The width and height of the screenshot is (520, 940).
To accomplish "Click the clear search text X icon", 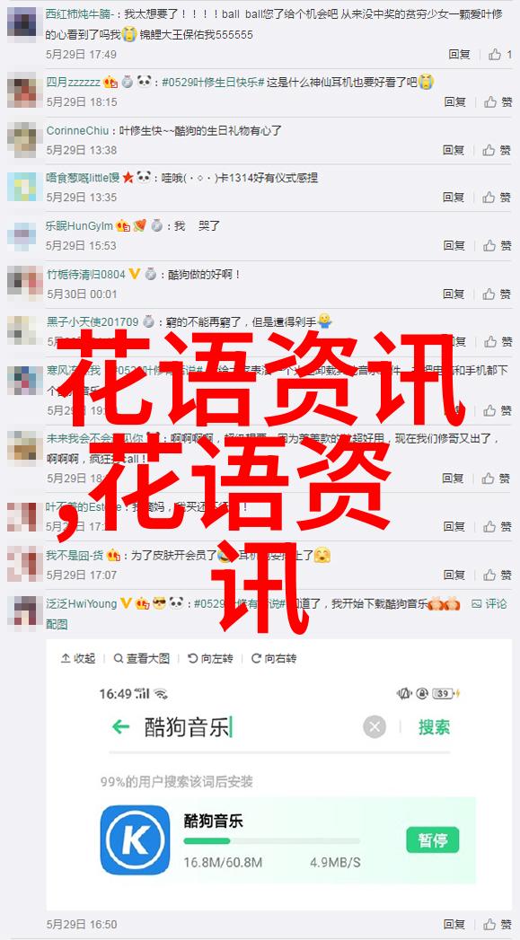I will click(375, 728).
